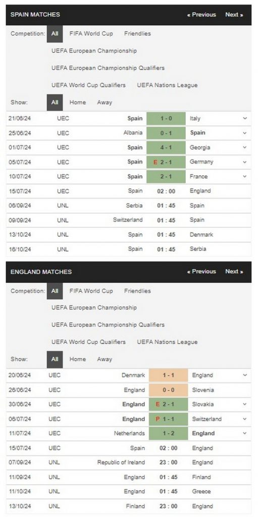Select UEFA European Championship Qualifiers for Spain
Screen dimensions: 258x517
click(108, 68)
